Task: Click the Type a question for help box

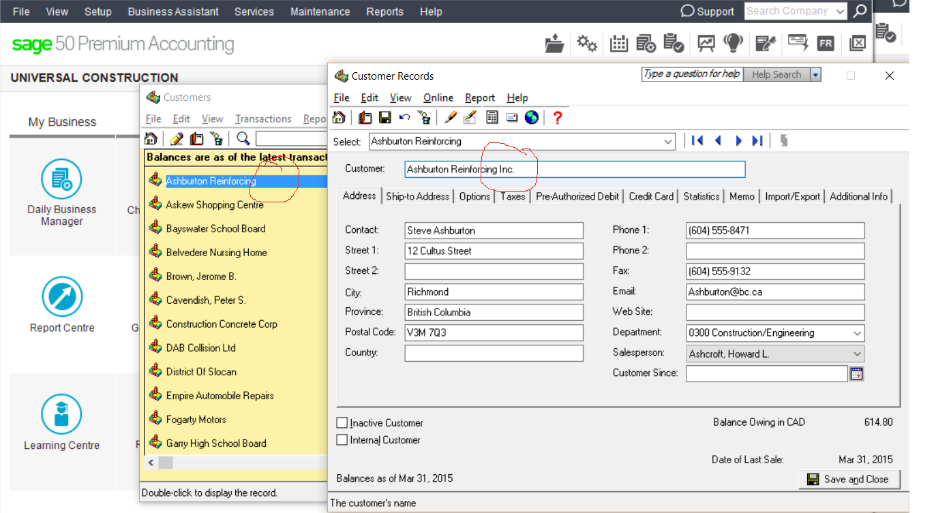Action: (692, 74)
